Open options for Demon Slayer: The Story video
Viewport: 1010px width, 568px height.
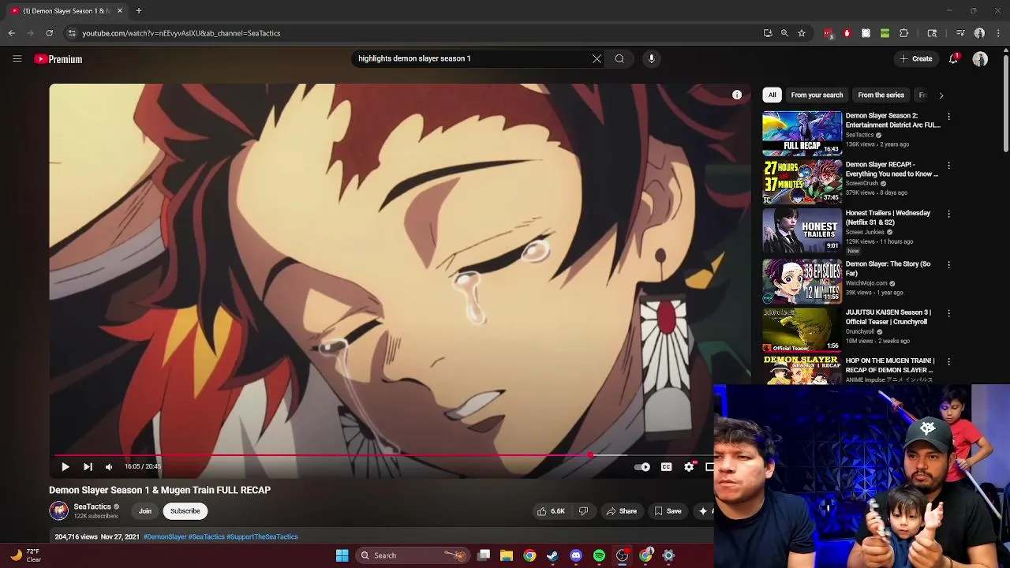948,265
